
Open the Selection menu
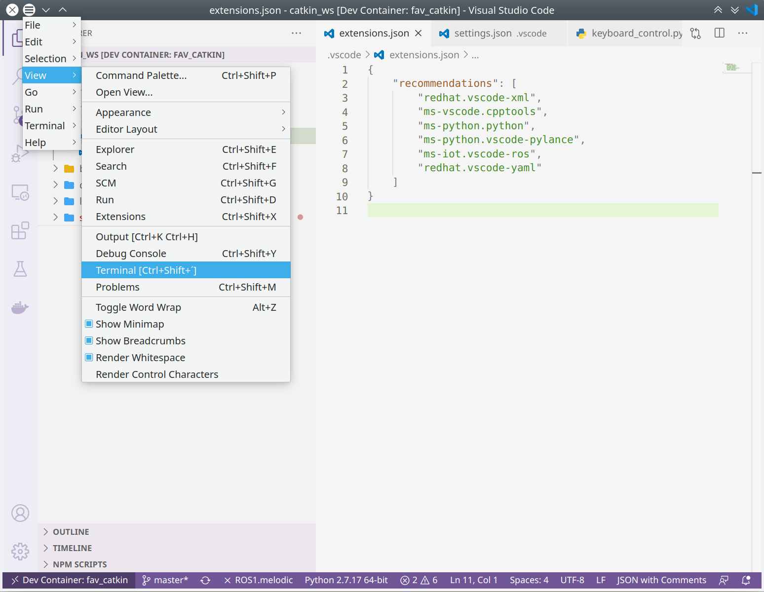click(x=52, y=59)
